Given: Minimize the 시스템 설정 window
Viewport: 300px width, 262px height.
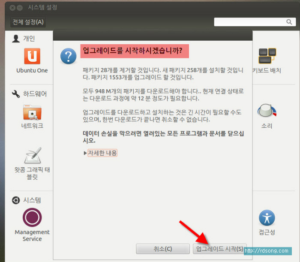Looking at the screenshot, I should (x=20, y=8).
